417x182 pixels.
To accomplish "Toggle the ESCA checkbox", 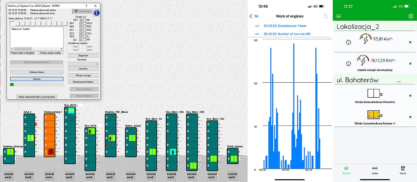I will (x=85, y=23).
